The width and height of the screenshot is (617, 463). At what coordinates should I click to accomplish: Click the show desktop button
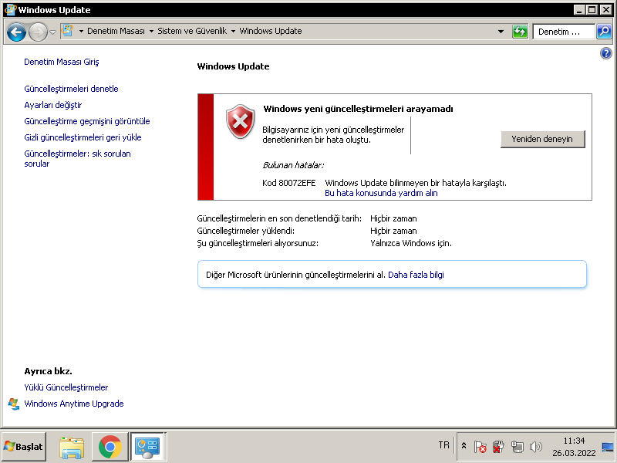click(x=608, y=447)
